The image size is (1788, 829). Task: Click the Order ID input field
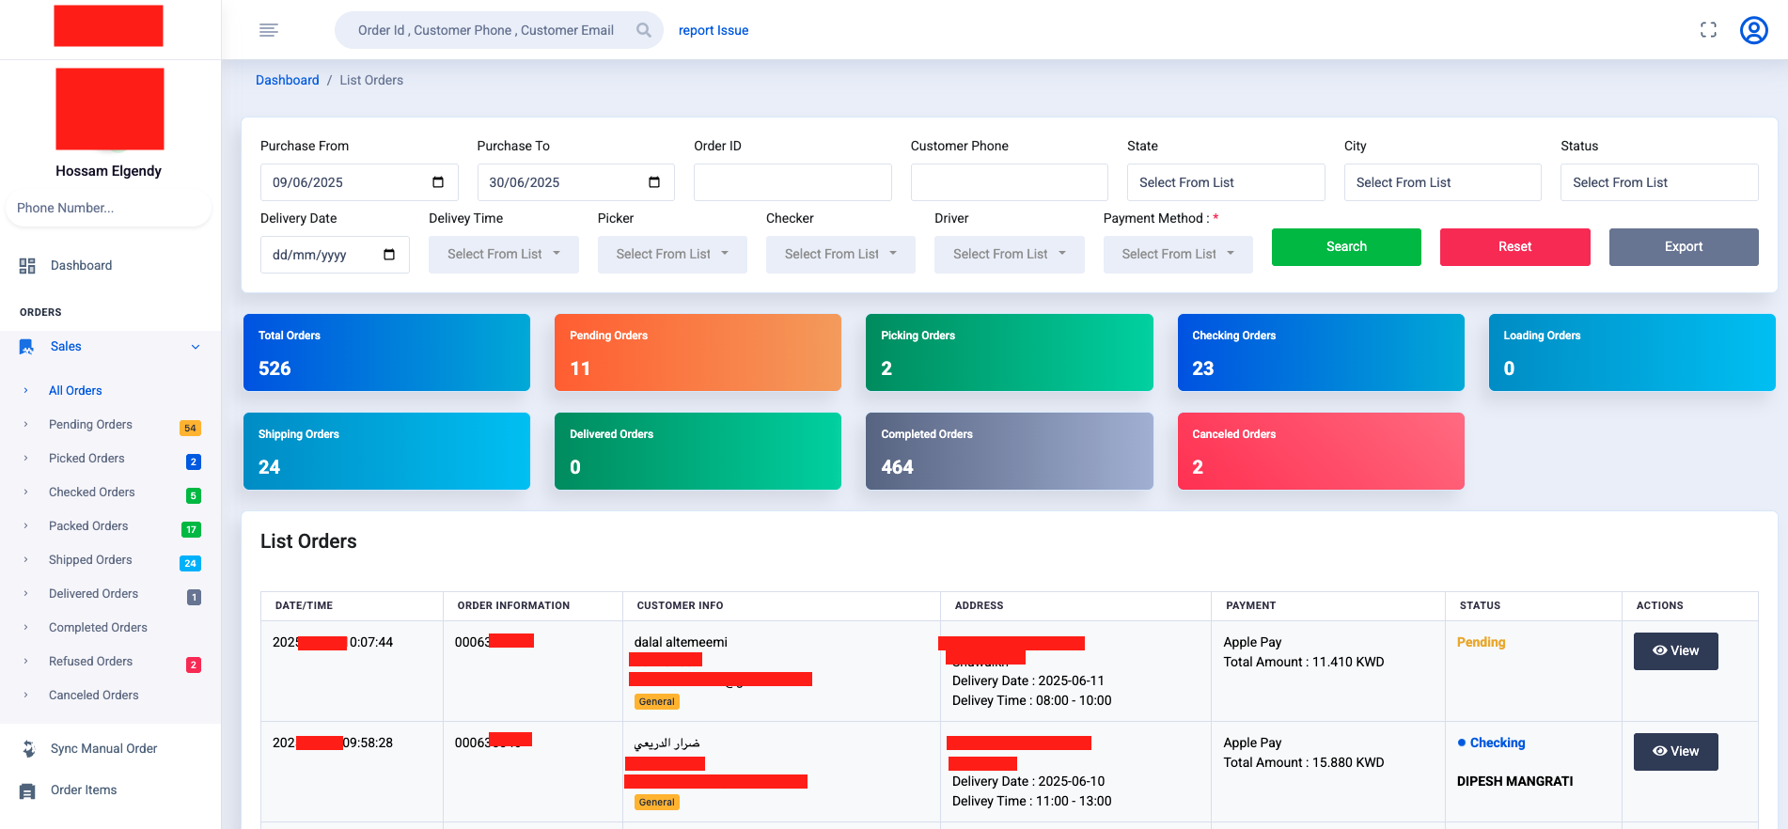click(792, 182)
